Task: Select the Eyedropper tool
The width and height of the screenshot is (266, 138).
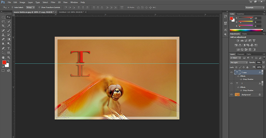Action: pyautogui.click(x=9, y=26)
